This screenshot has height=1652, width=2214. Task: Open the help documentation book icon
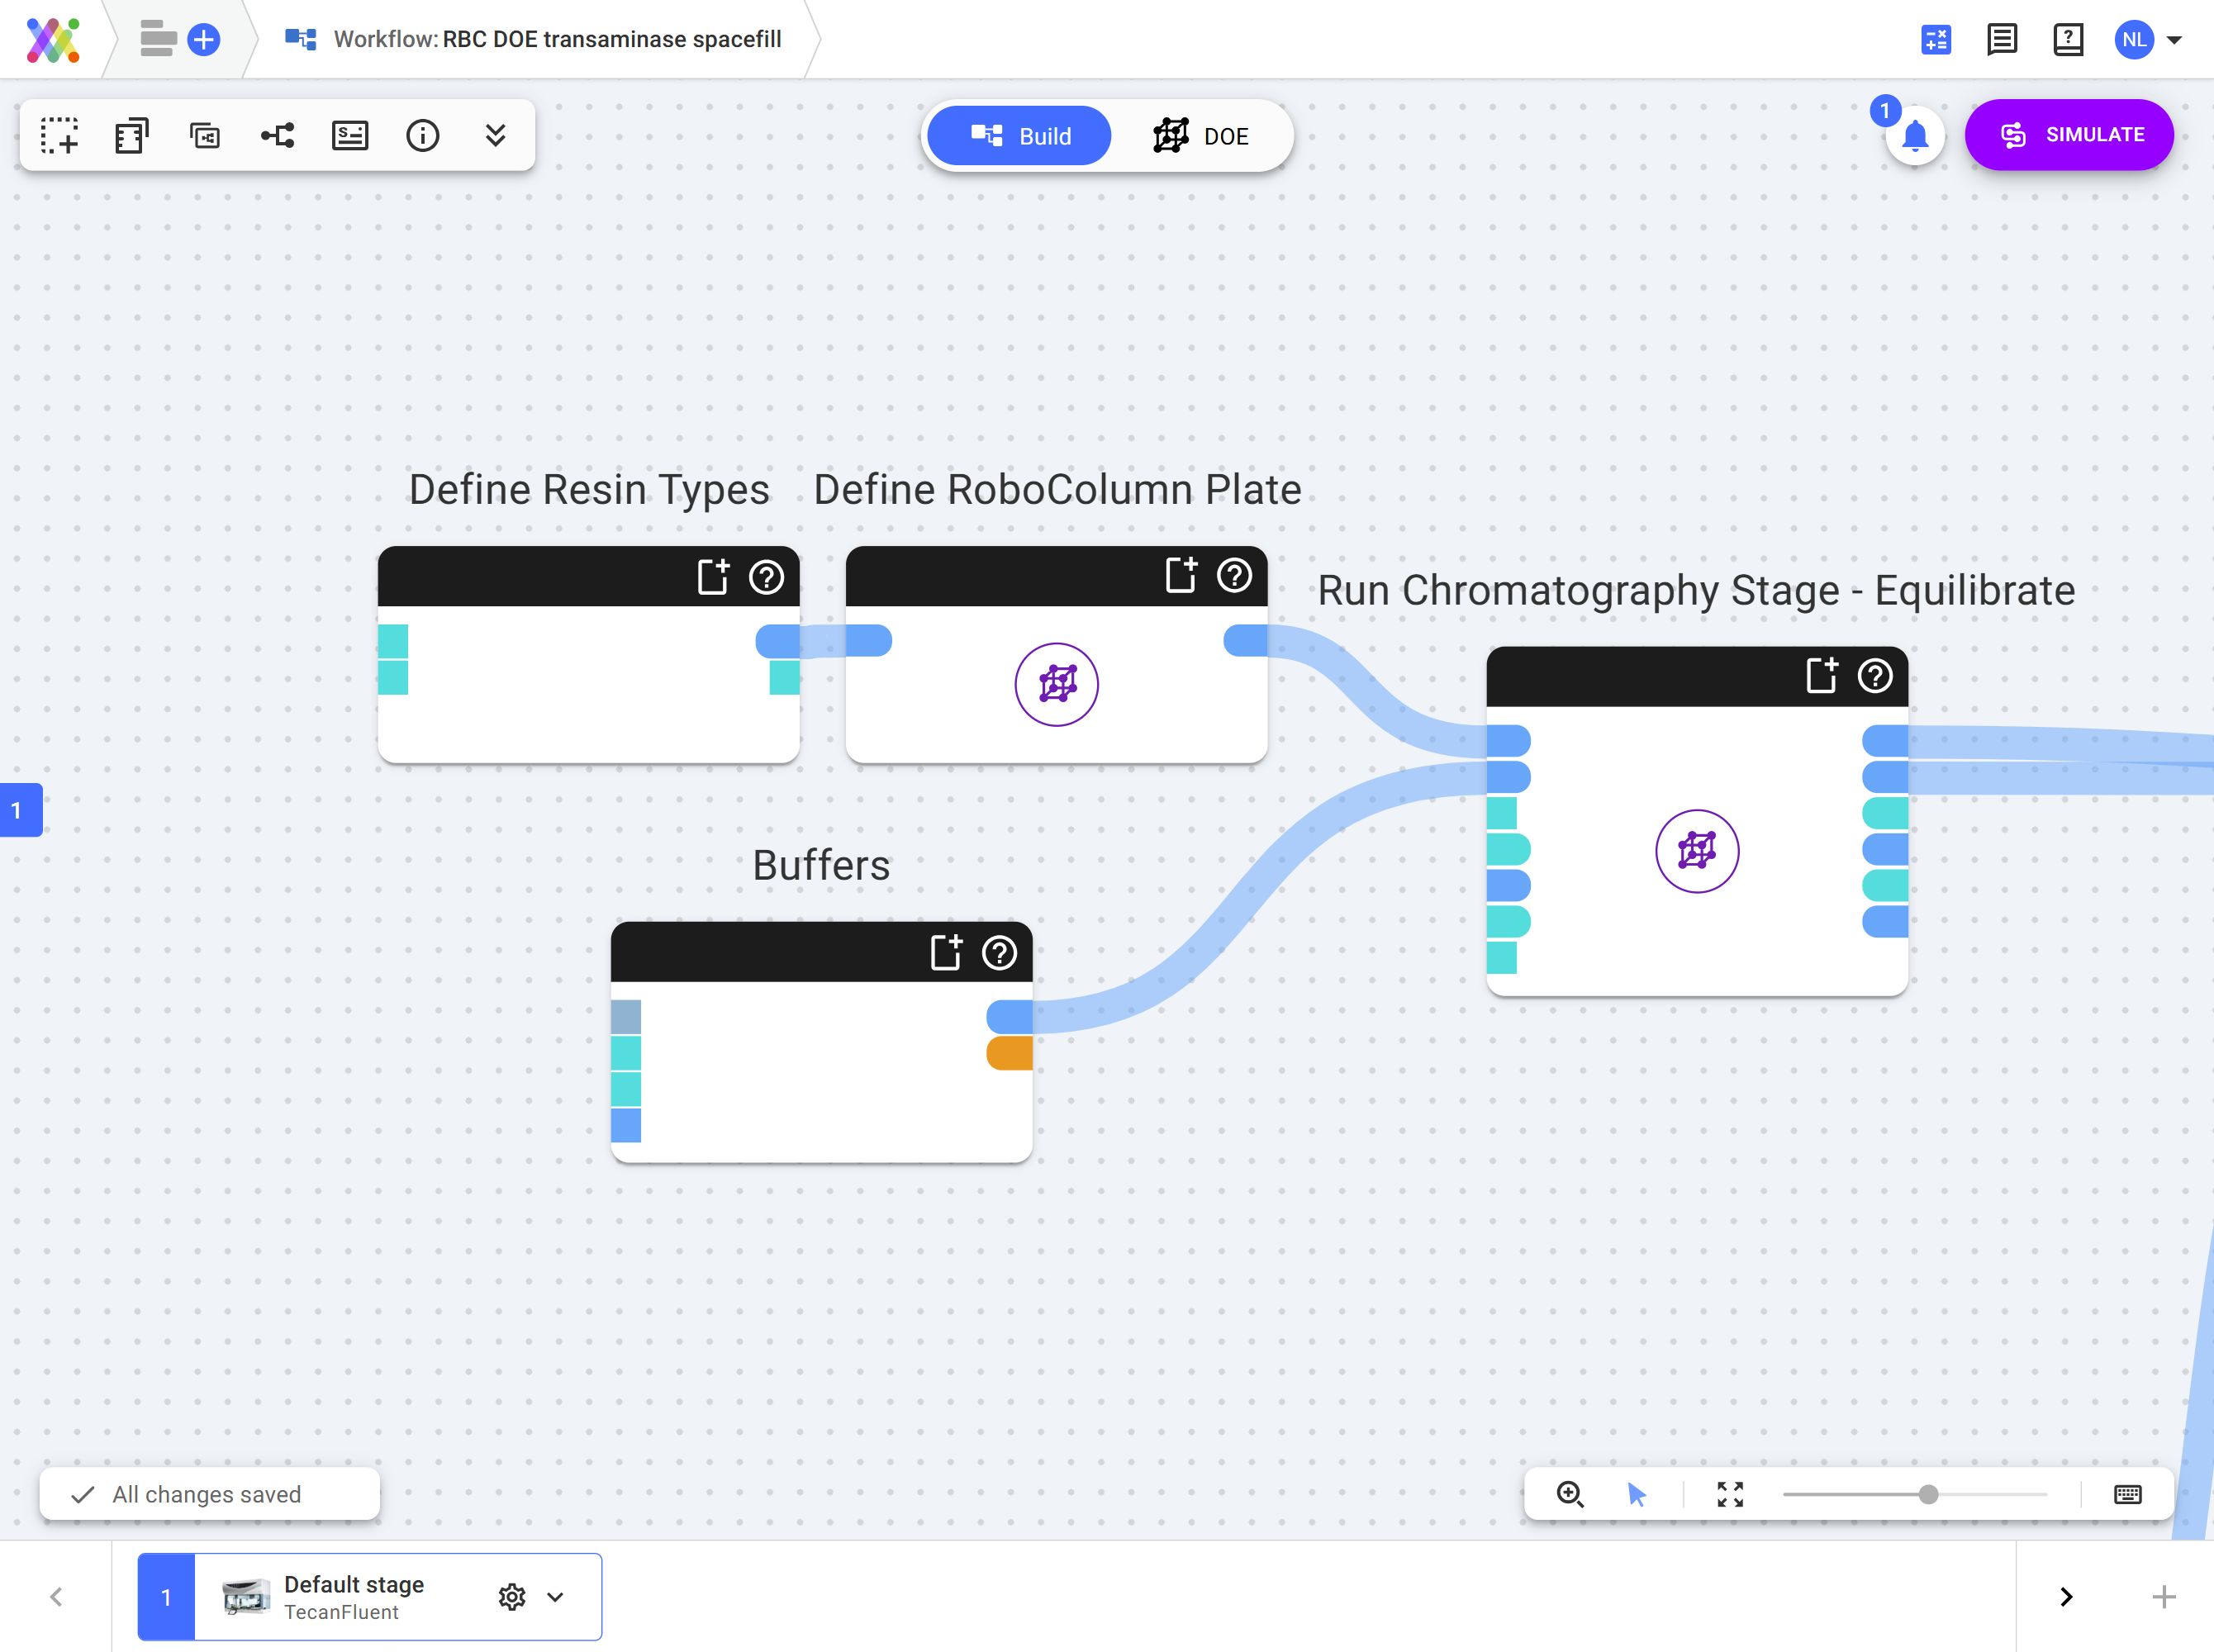click(x=2068, y=39)
